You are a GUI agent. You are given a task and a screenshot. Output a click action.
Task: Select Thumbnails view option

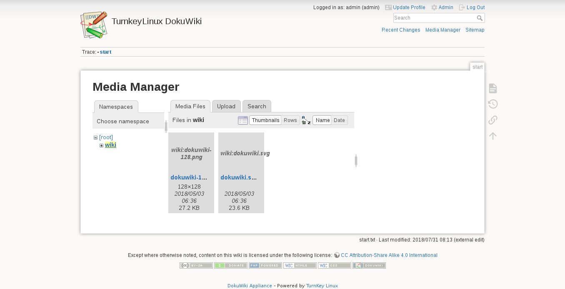point(265,120)
